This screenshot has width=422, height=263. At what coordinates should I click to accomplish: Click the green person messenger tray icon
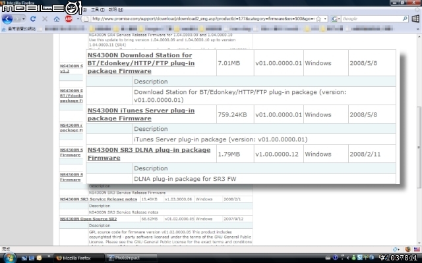[354, 258]
